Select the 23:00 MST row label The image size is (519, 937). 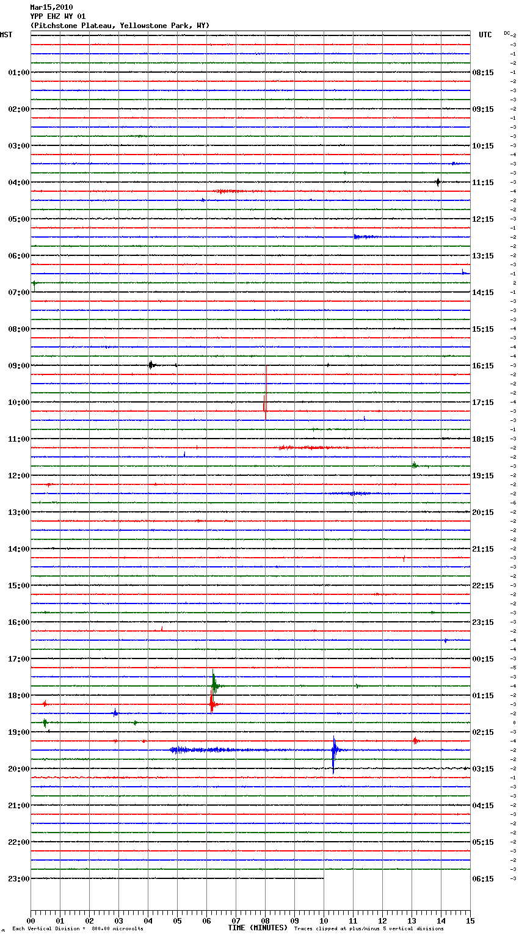(19, 879)
